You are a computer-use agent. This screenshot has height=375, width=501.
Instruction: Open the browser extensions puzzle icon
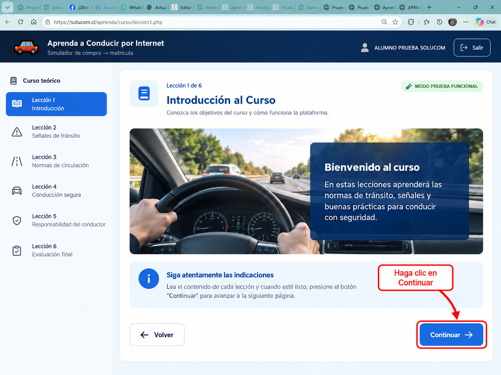(411, 22)
